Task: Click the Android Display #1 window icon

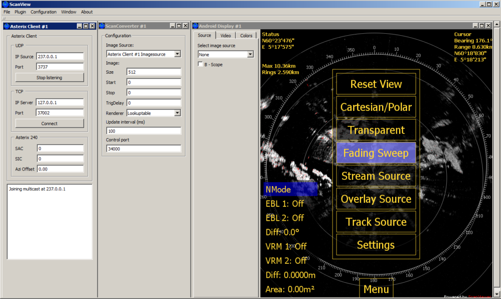Action: [195, 26]
